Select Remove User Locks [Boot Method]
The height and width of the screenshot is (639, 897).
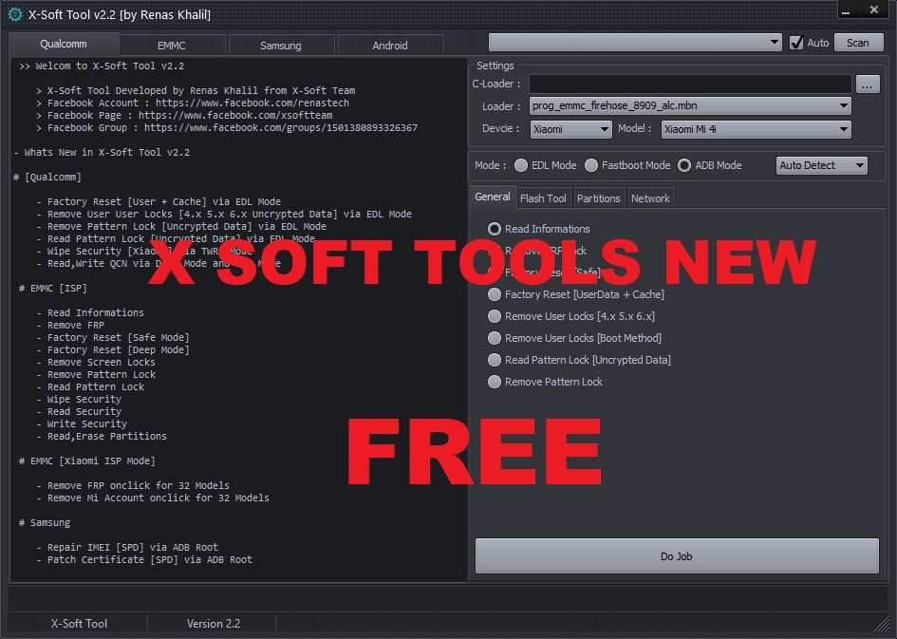pos(495,338)
